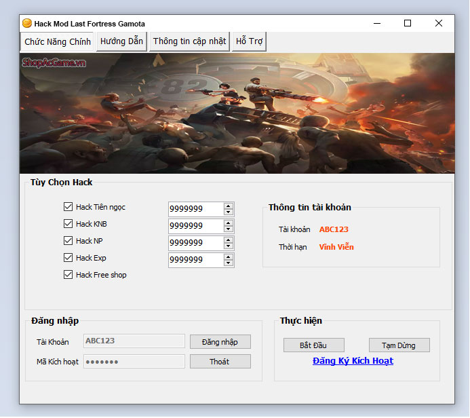Click the down arrow of Hack Exp spinner
The height and width of the screenshot is (418, 470).
229,263
